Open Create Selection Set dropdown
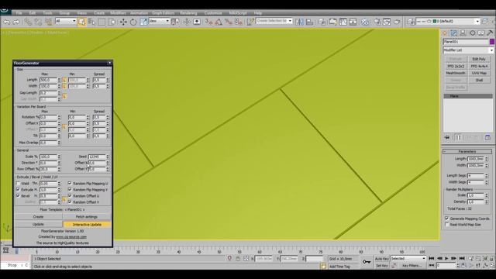 (274, 21)
